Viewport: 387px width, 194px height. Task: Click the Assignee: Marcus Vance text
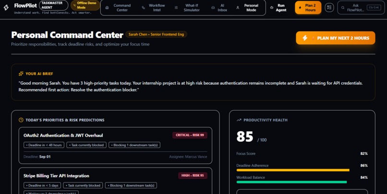188,157
